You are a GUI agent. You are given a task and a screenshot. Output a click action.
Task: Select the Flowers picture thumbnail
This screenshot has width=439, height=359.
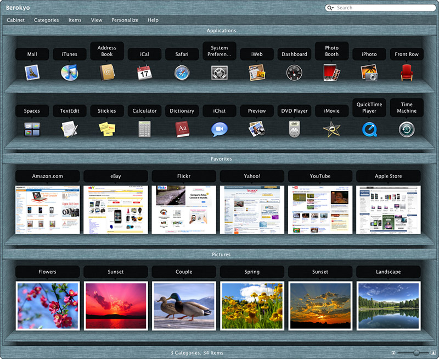[48, 306]
